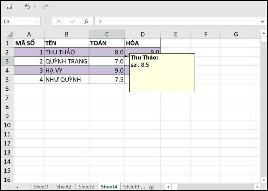This screenshot has height=191, width=268.
Task: Select column E header
Action: pos(175,34)
